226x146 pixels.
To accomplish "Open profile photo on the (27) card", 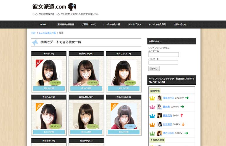I will click(86, 116).
